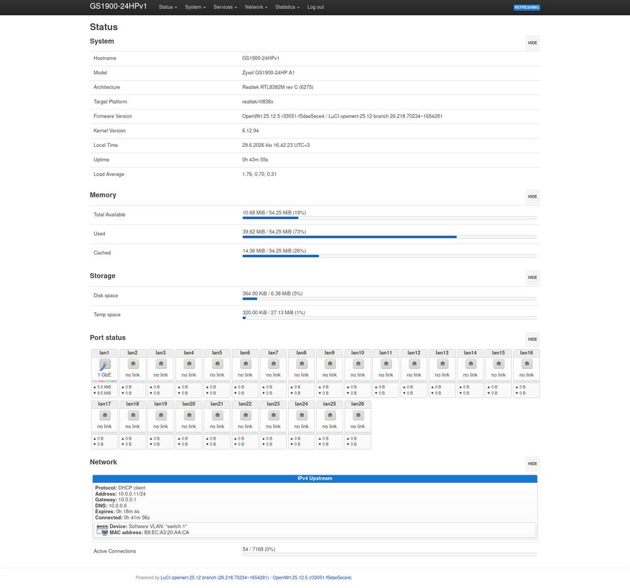
Task: Click the Active Connections progress bar
Action: click(x=389, y=555)
